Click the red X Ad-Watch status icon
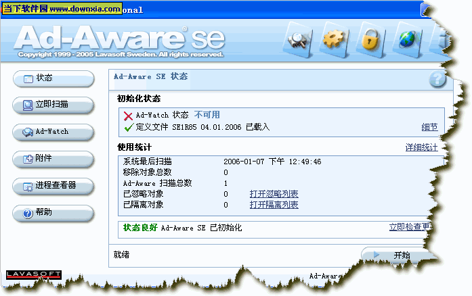This screenshot has height=296, width=472. pos(128,116)
